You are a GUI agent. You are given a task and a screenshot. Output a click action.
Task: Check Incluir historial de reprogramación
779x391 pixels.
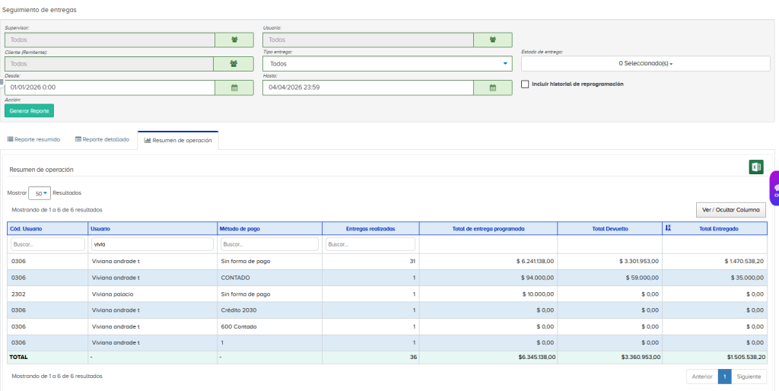tap(525, 84)
